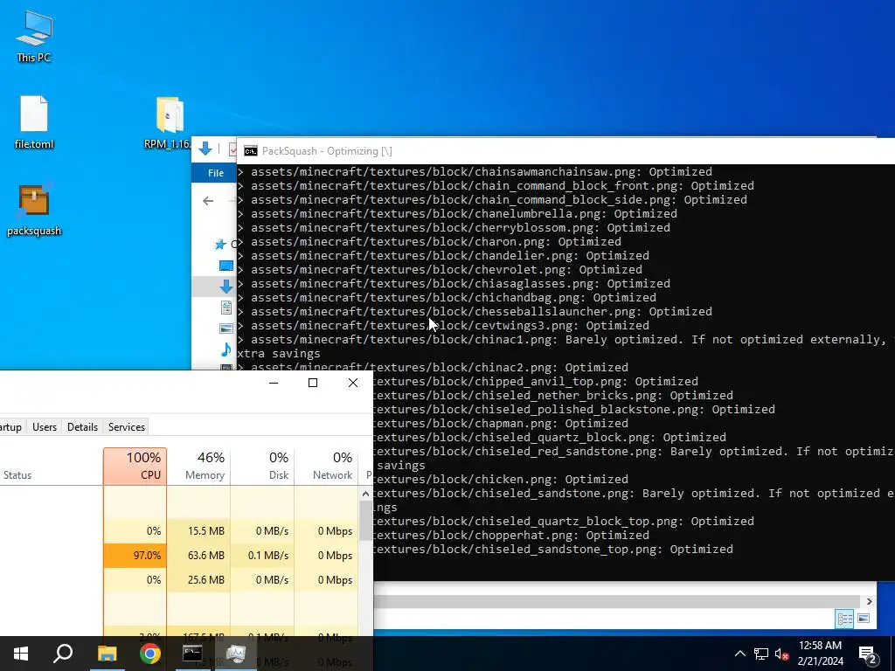Image resolution: width=895 pixels, height=671 pixels.
Task: Sort by the Memory column header
Action: tap(198, 467)
